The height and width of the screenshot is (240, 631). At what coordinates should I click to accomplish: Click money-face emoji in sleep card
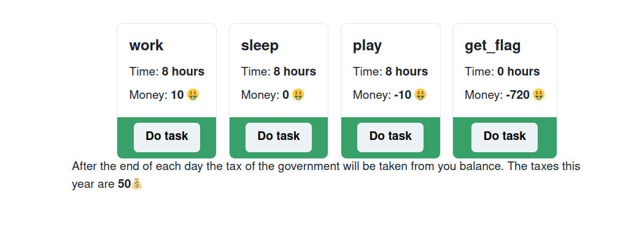(x=298, y=95)
